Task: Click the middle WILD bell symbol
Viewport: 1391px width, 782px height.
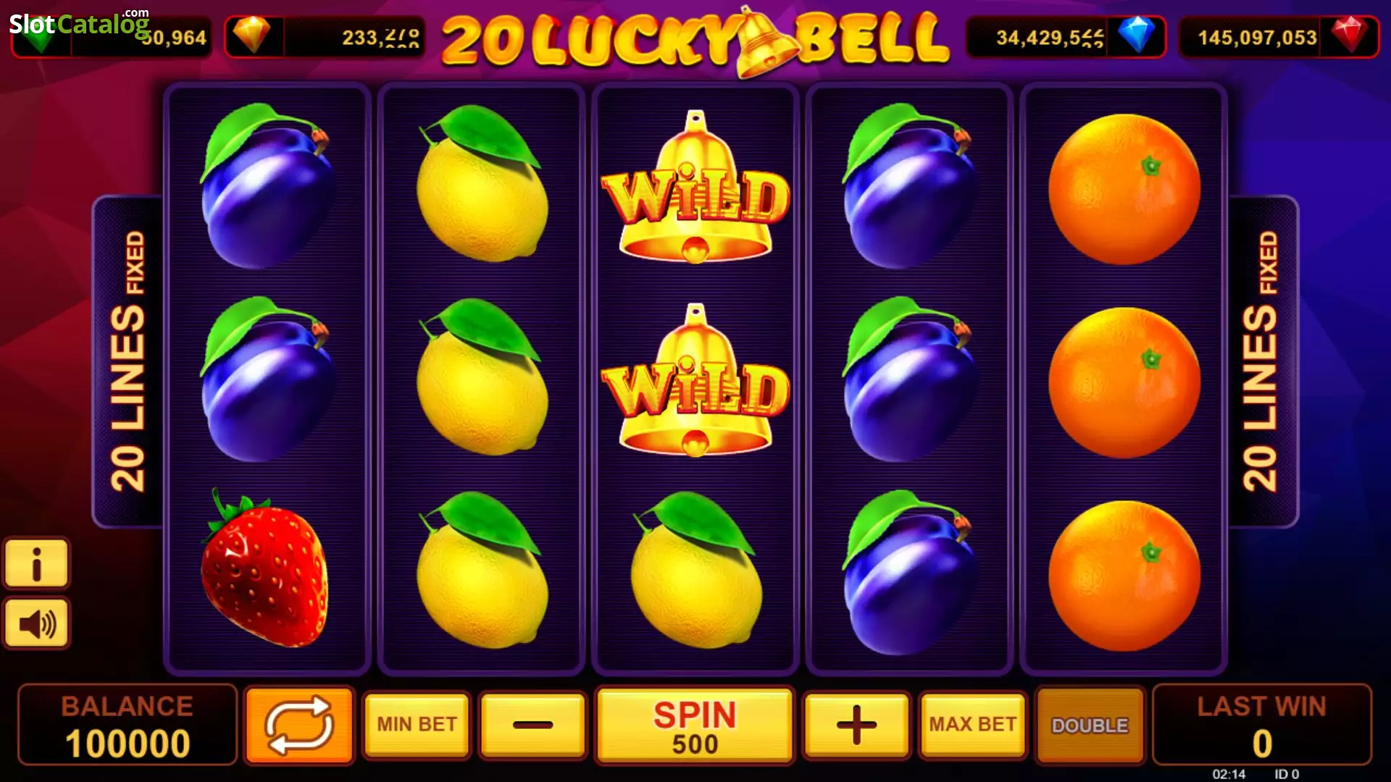Action: (695, 381)
